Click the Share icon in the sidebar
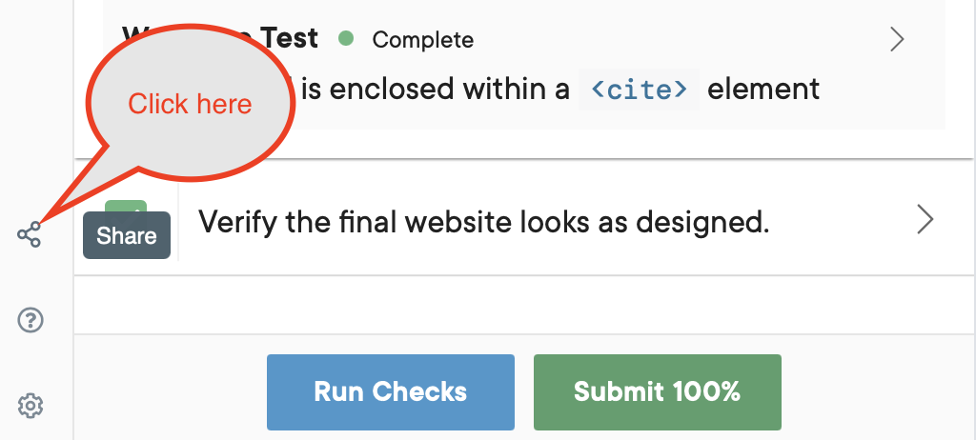Viewport: 976px width, 440px height. [x=30, y=234]
